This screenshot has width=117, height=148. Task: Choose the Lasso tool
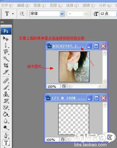6,52
